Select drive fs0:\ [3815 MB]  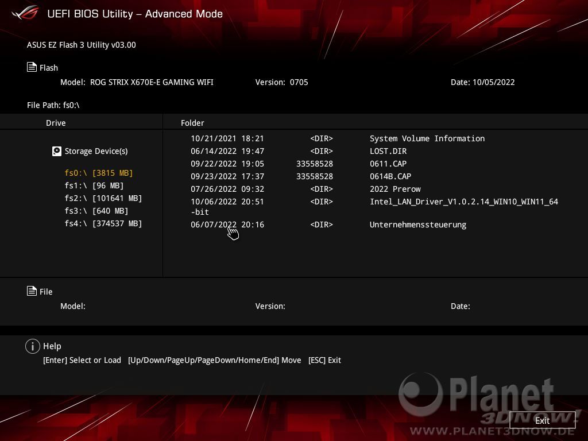click(99, 173)
